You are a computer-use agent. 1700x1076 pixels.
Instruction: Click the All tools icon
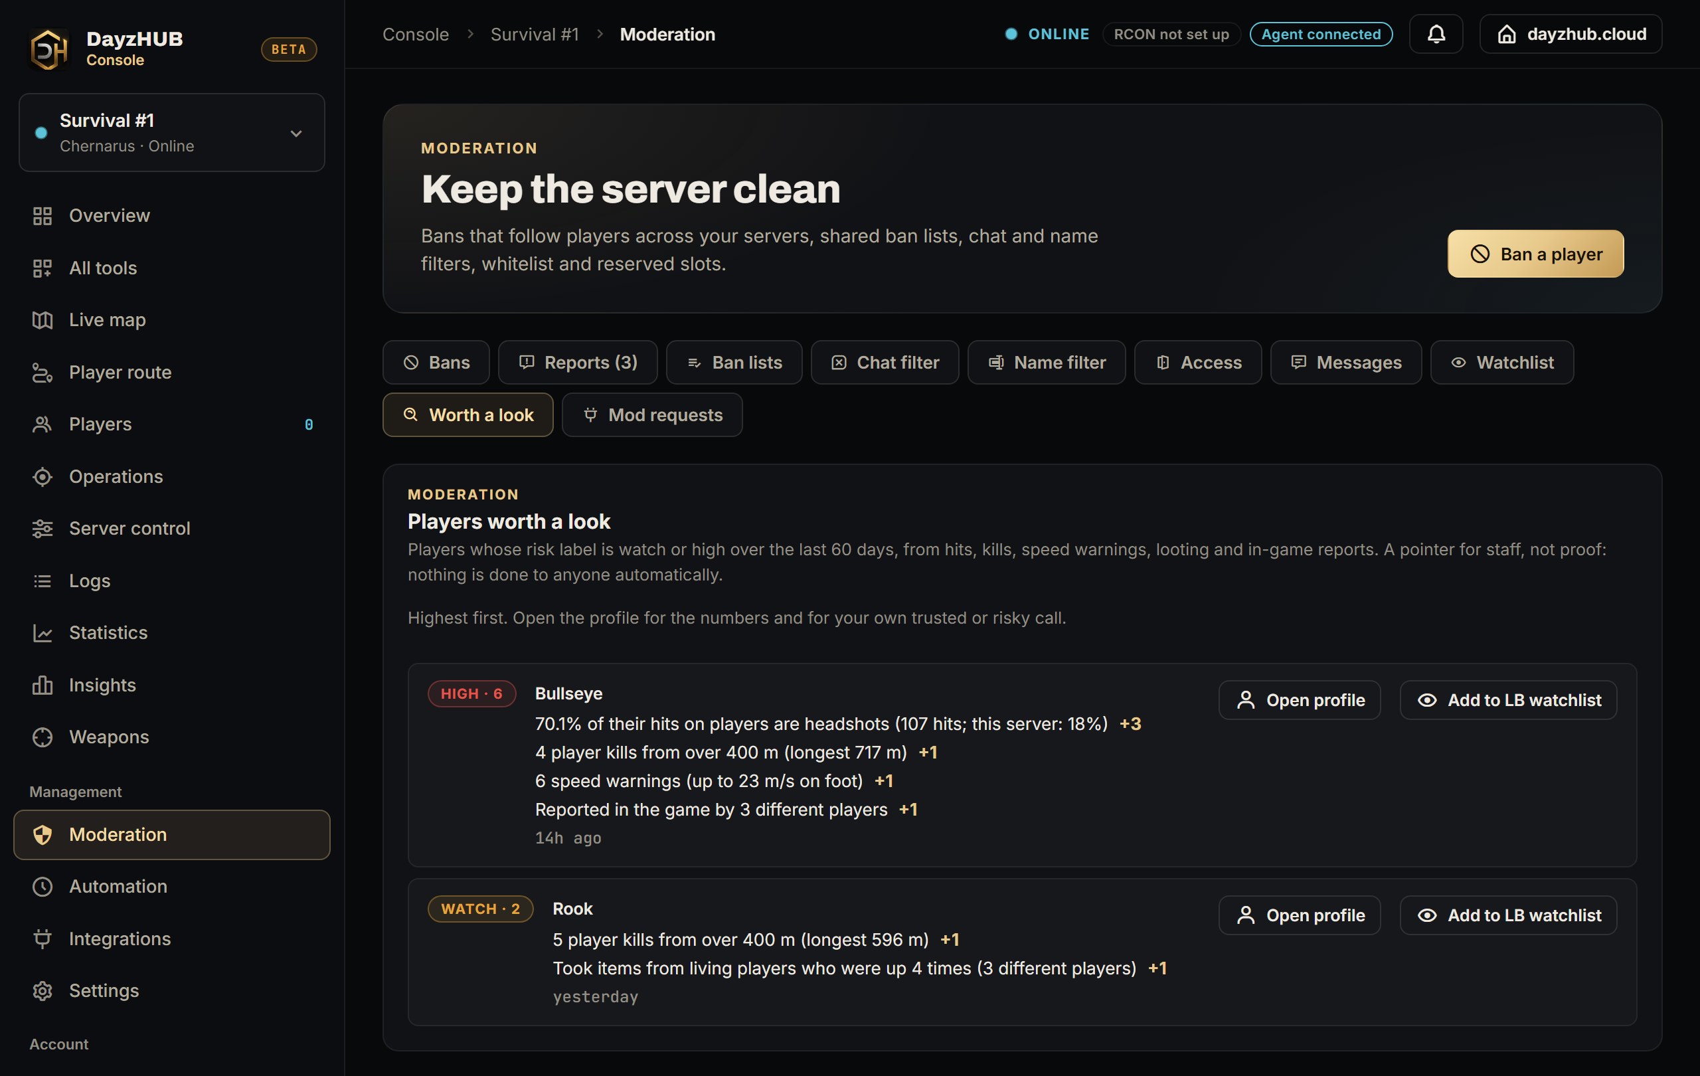pos(42,268)
